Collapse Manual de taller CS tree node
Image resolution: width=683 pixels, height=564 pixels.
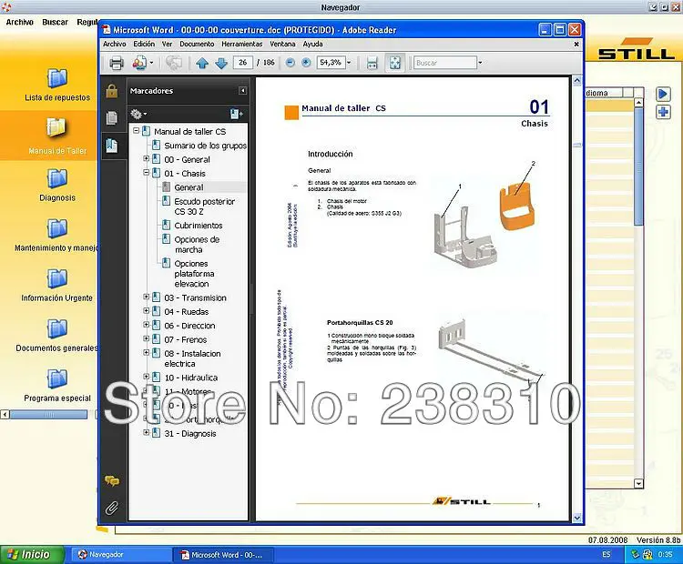(x=136, y=131)
